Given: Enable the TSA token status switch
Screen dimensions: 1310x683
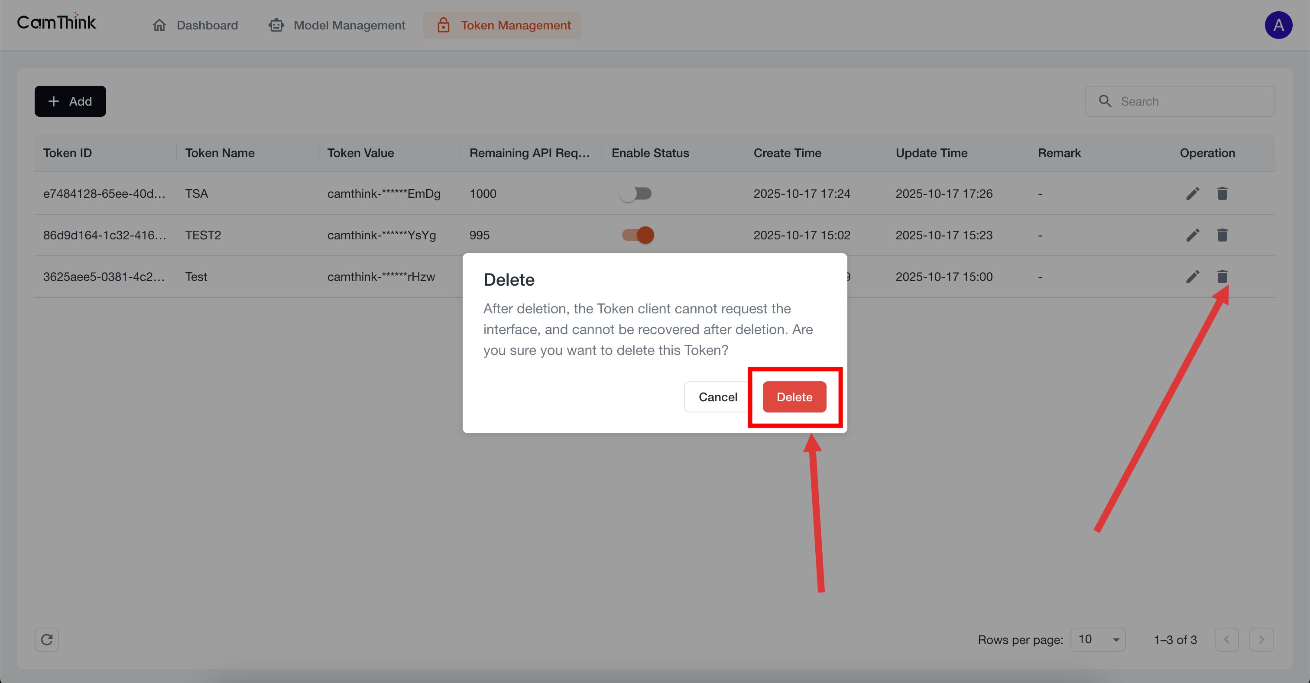Looking at the screenshot, I should click(636, 193).
